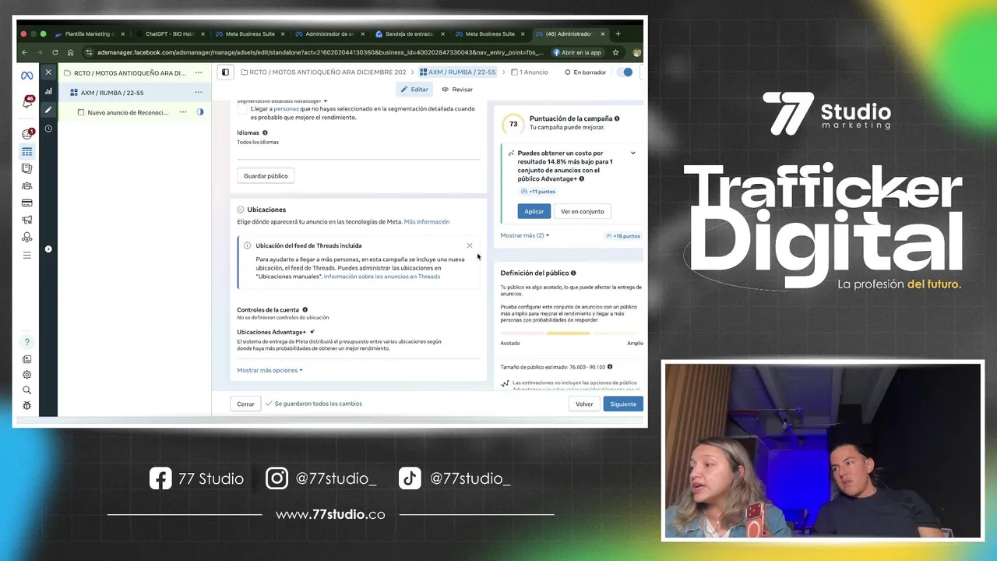
Task: Click the Cerrar button
Action: click(x=245, y=404)
